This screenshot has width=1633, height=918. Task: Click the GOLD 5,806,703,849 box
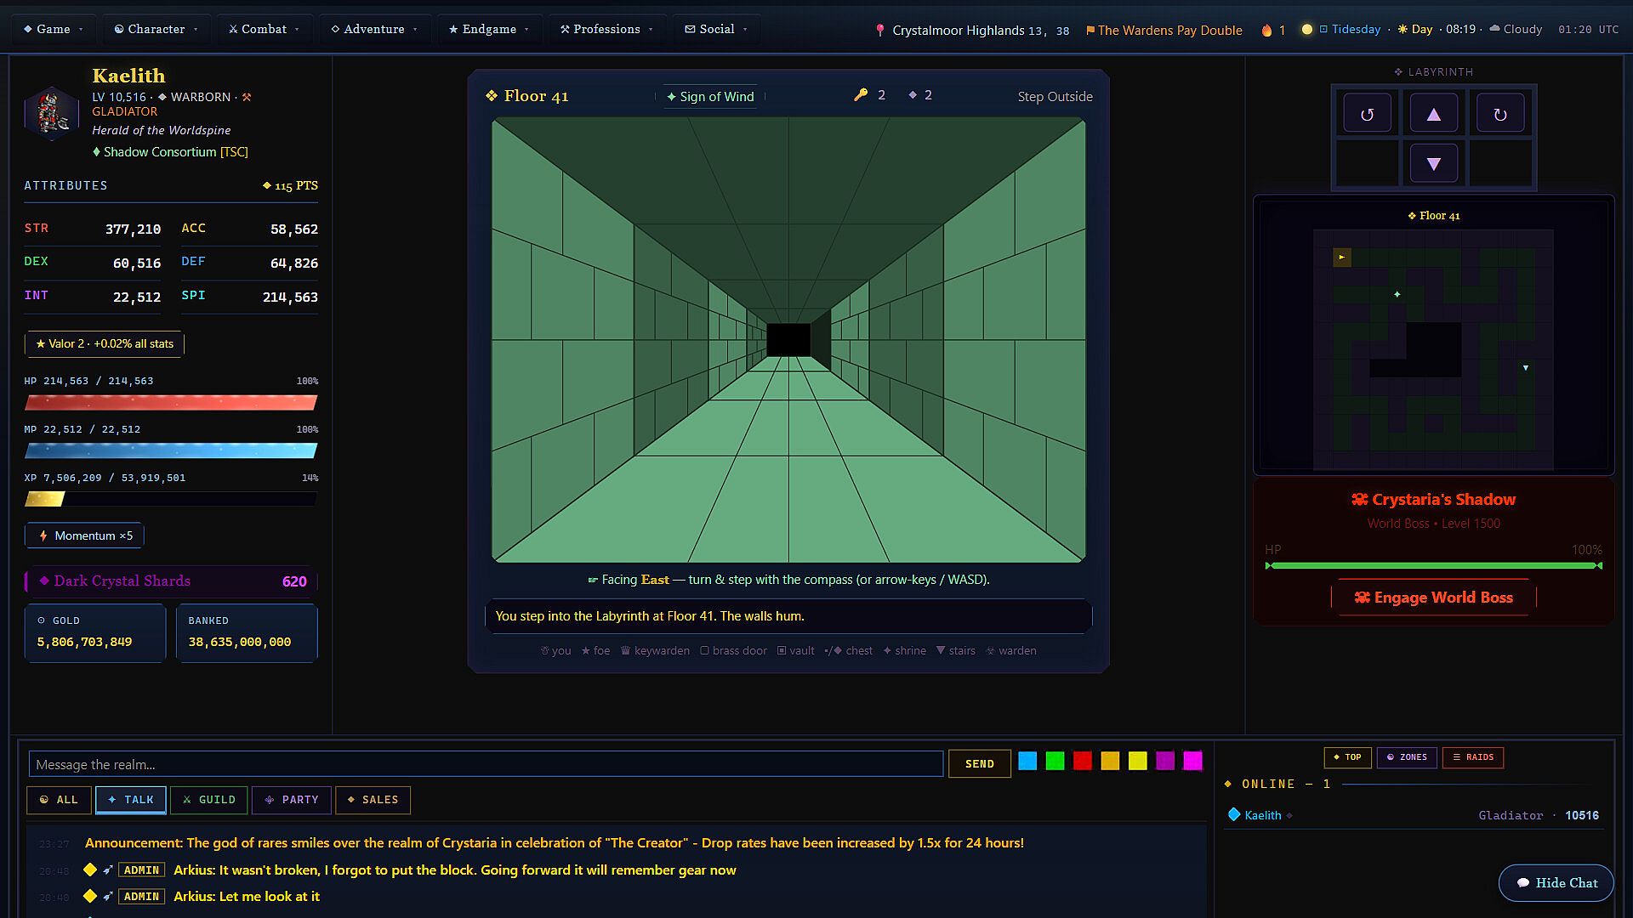pos(94,632)
